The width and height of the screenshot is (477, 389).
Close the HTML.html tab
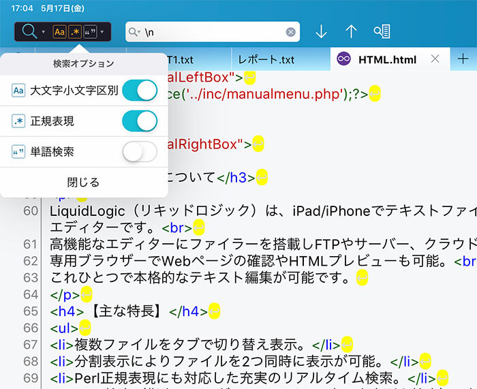pyautogui.click(x=435, y=59)
